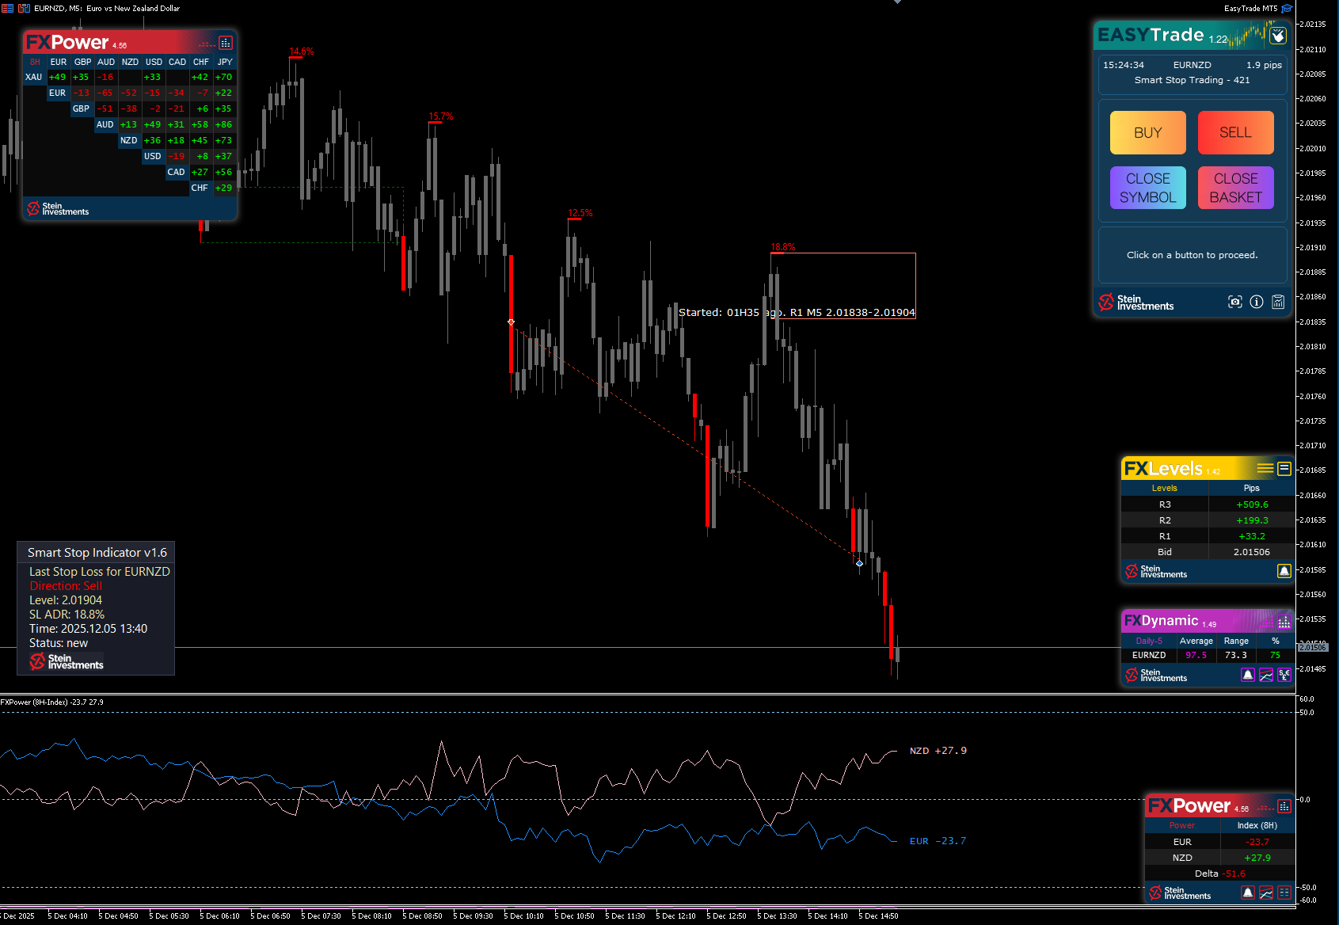1339x925 pixels.
Task: Click the JPY column header in FXPower matrix
Action: point(226,62)
